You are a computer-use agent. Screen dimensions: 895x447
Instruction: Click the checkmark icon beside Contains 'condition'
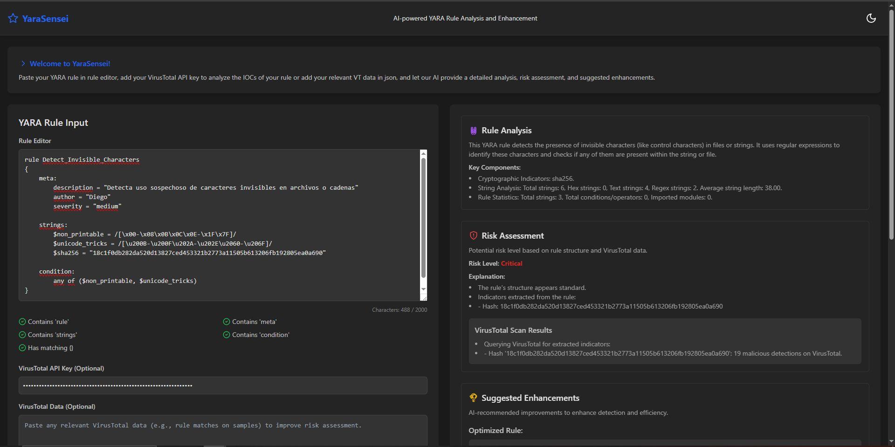click(227, 335)
